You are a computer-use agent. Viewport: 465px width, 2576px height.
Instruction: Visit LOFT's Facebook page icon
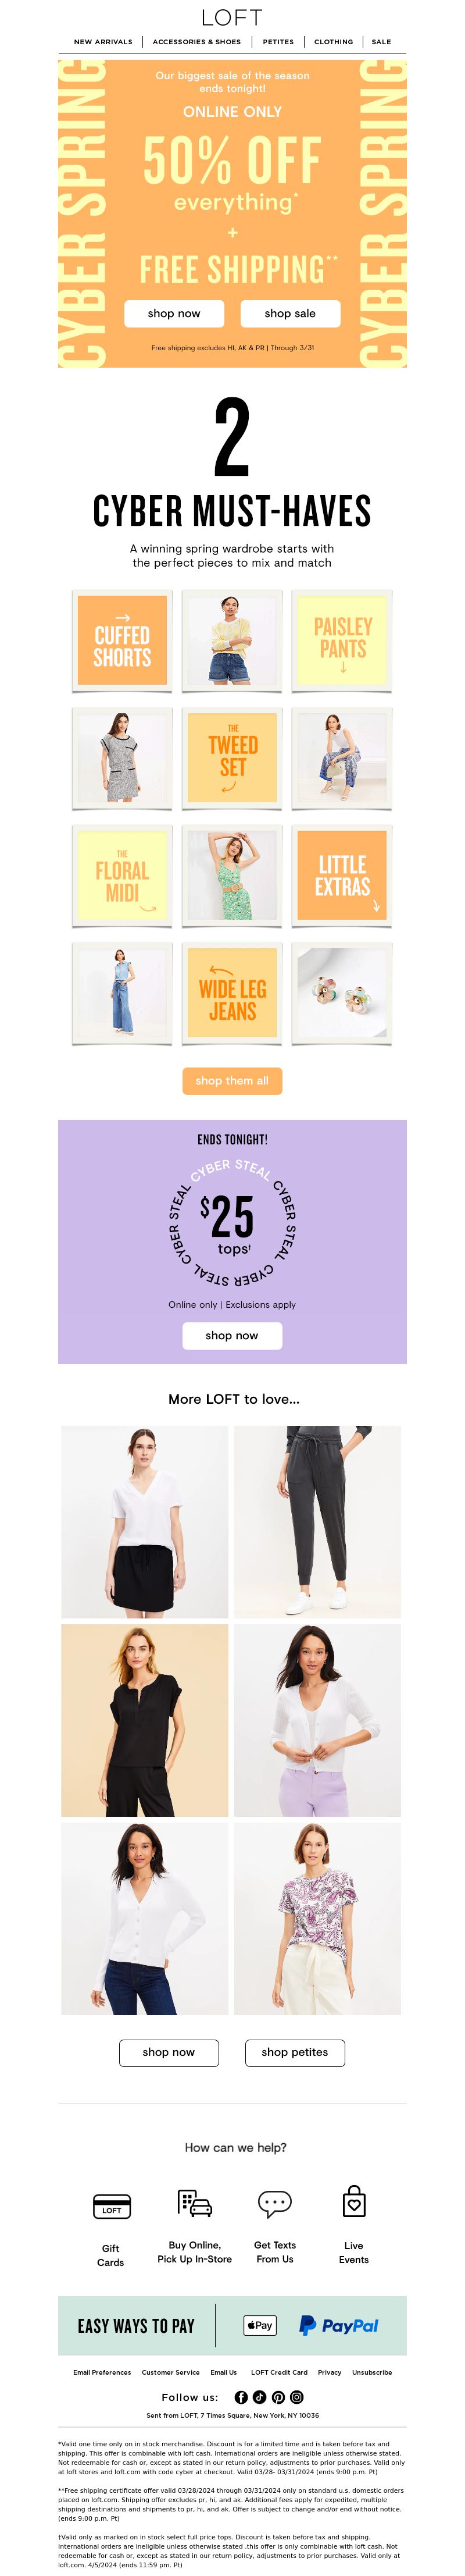point(241,2396)
